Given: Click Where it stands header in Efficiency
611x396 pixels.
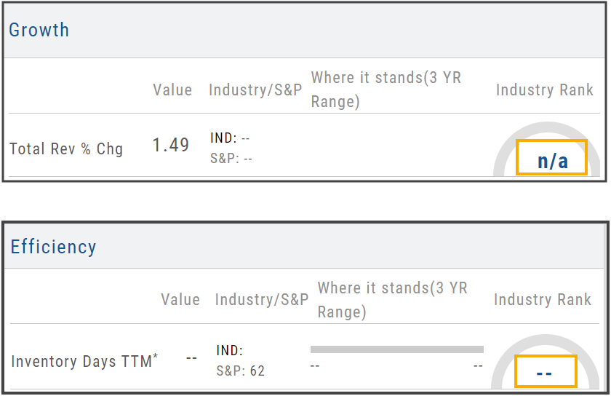Looking at the screenshot, I should pos(393,299).
